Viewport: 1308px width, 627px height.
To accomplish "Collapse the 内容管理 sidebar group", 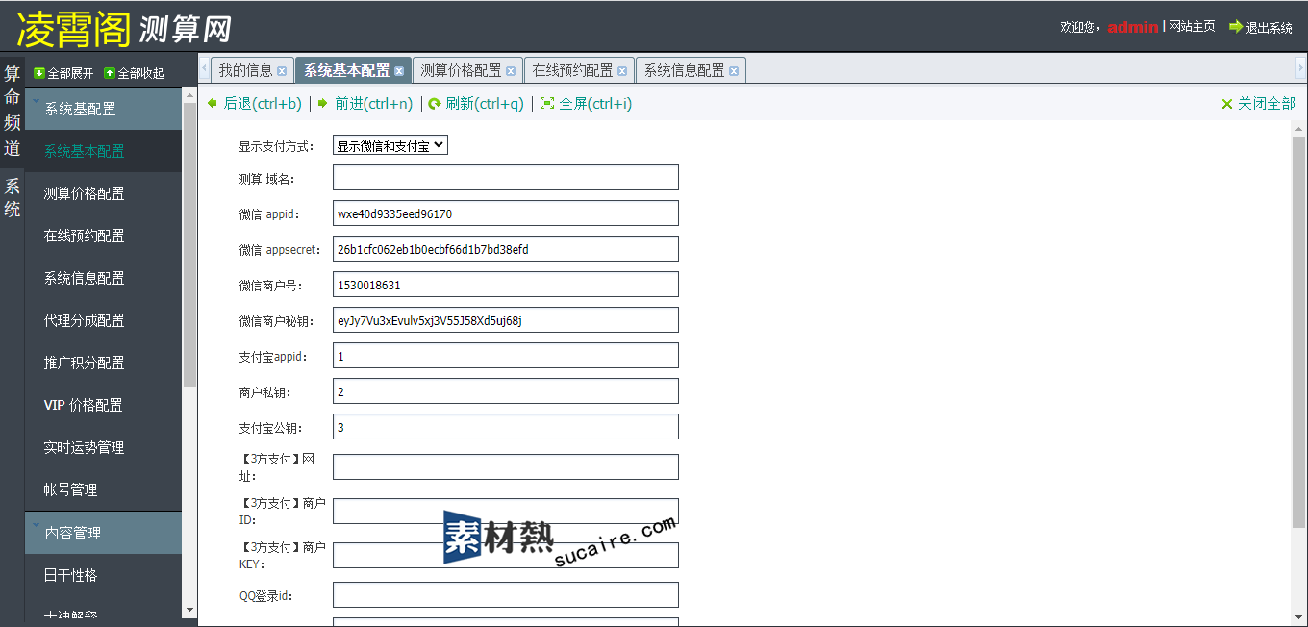I will click(103, 533).
